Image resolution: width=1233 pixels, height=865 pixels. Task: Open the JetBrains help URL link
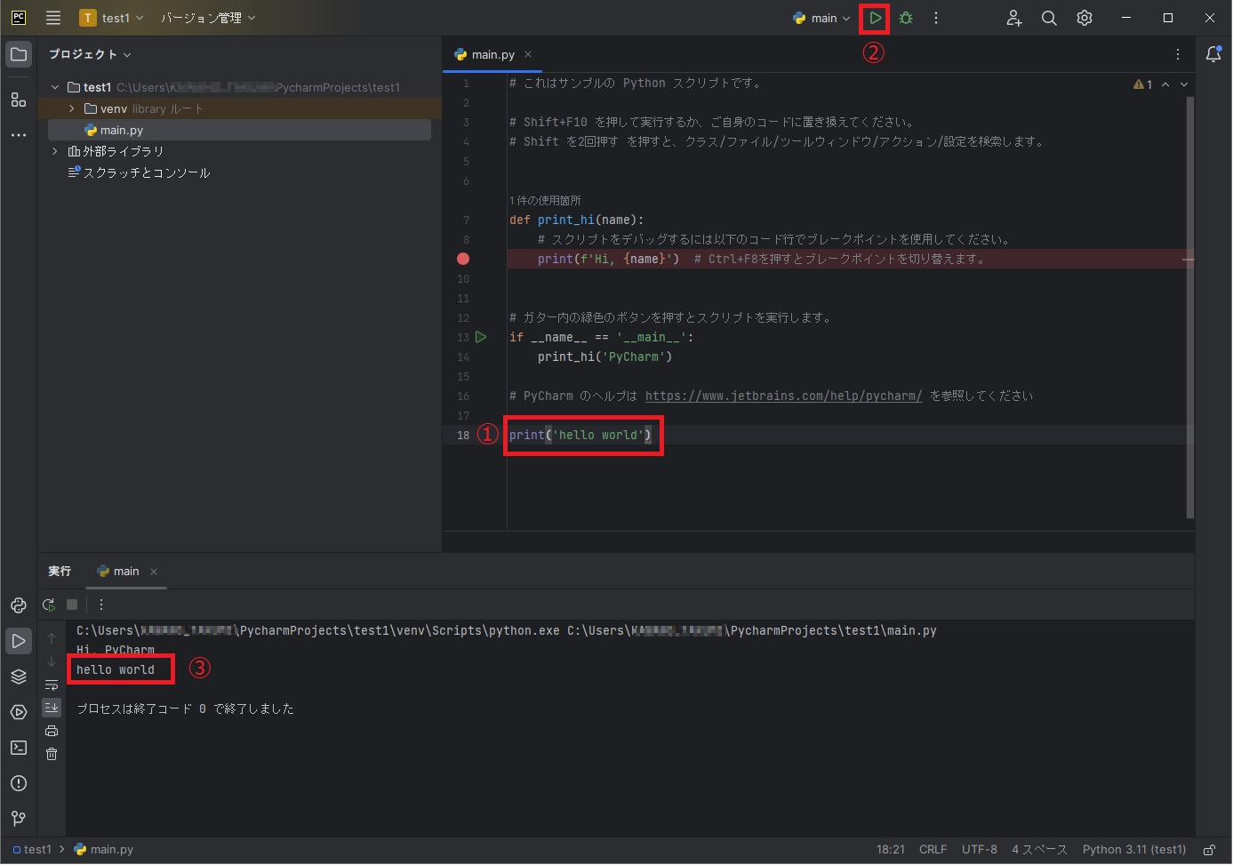click(783, 396)
